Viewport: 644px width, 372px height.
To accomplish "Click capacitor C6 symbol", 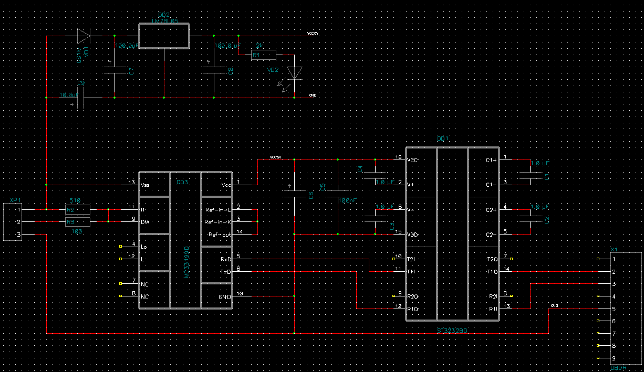I will click(x=295, y=194).
